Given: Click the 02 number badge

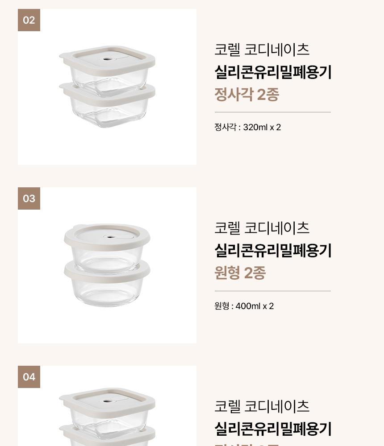Looking at the screenshot, I should coord(29,20).
